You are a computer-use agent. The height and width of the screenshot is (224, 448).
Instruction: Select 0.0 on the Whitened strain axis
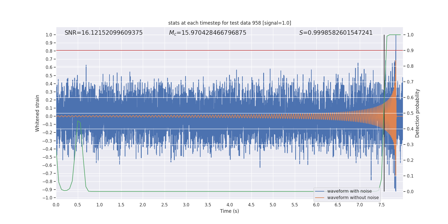pyautogui.click(x=49, y=116)
